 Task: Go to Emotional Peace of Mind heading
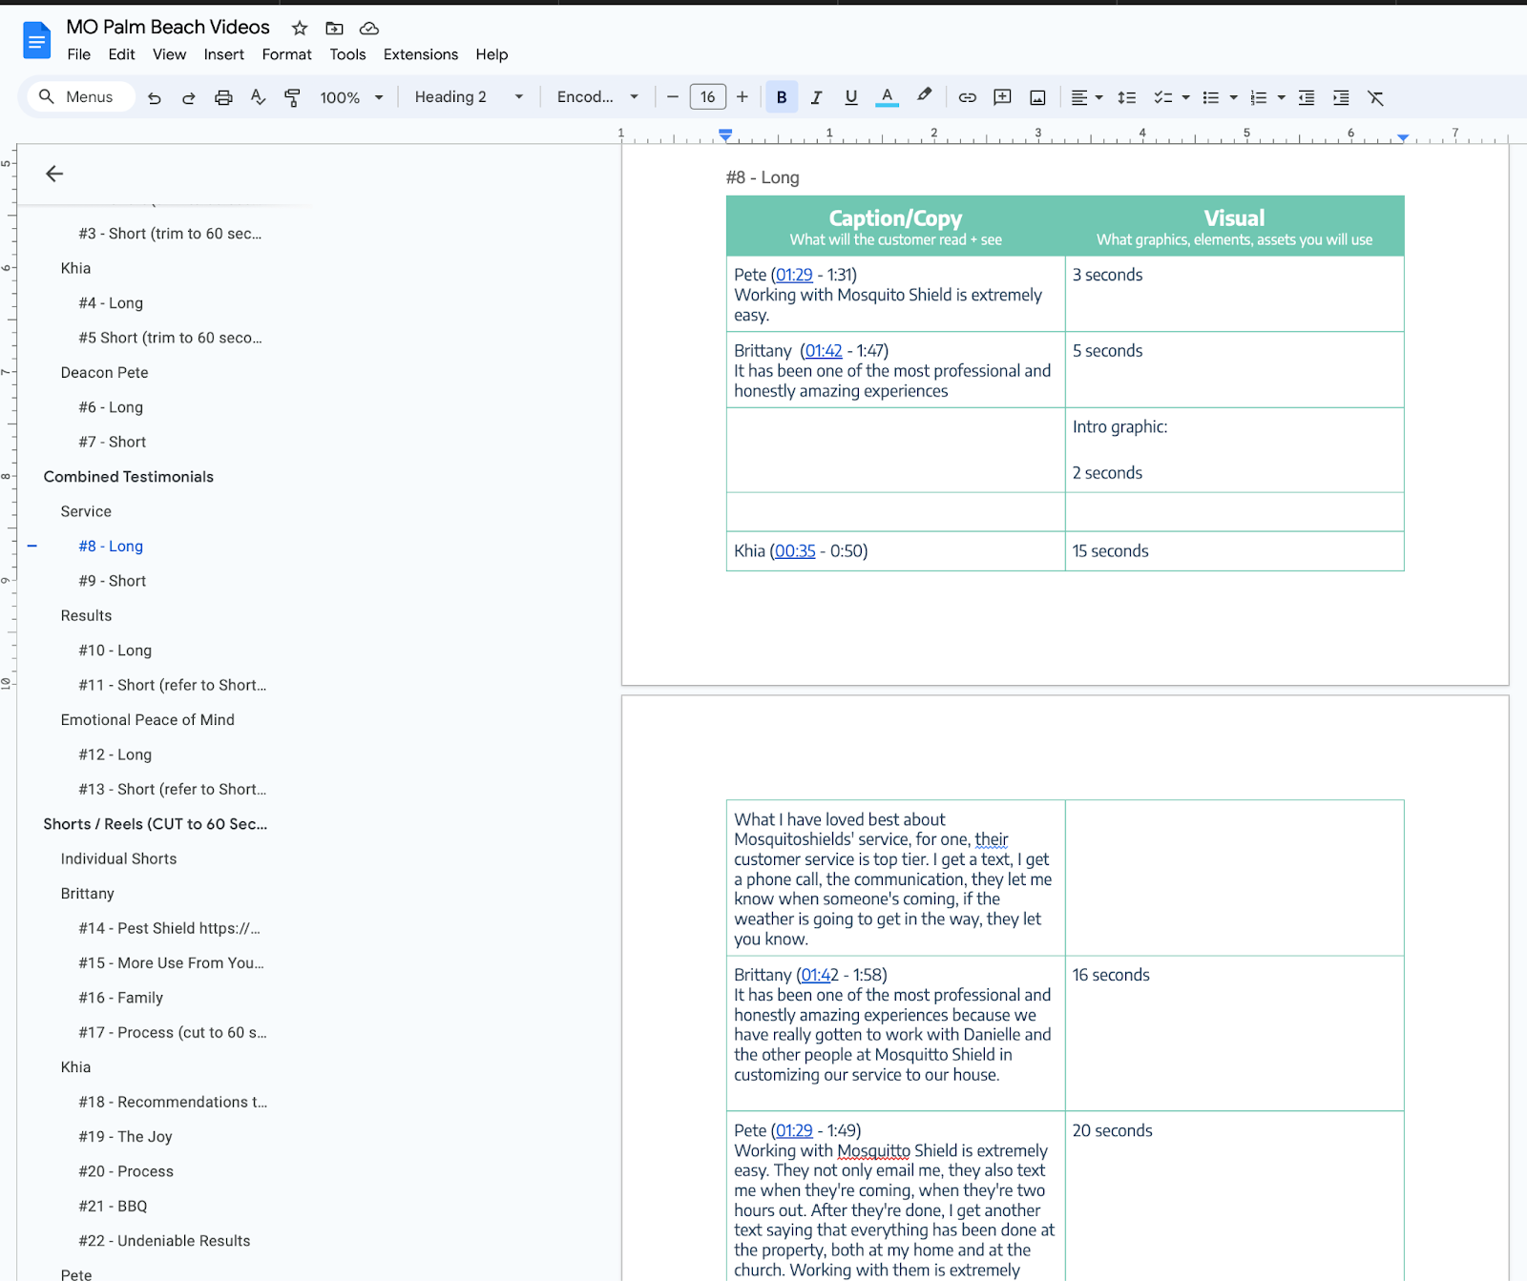tap(147, 720)
